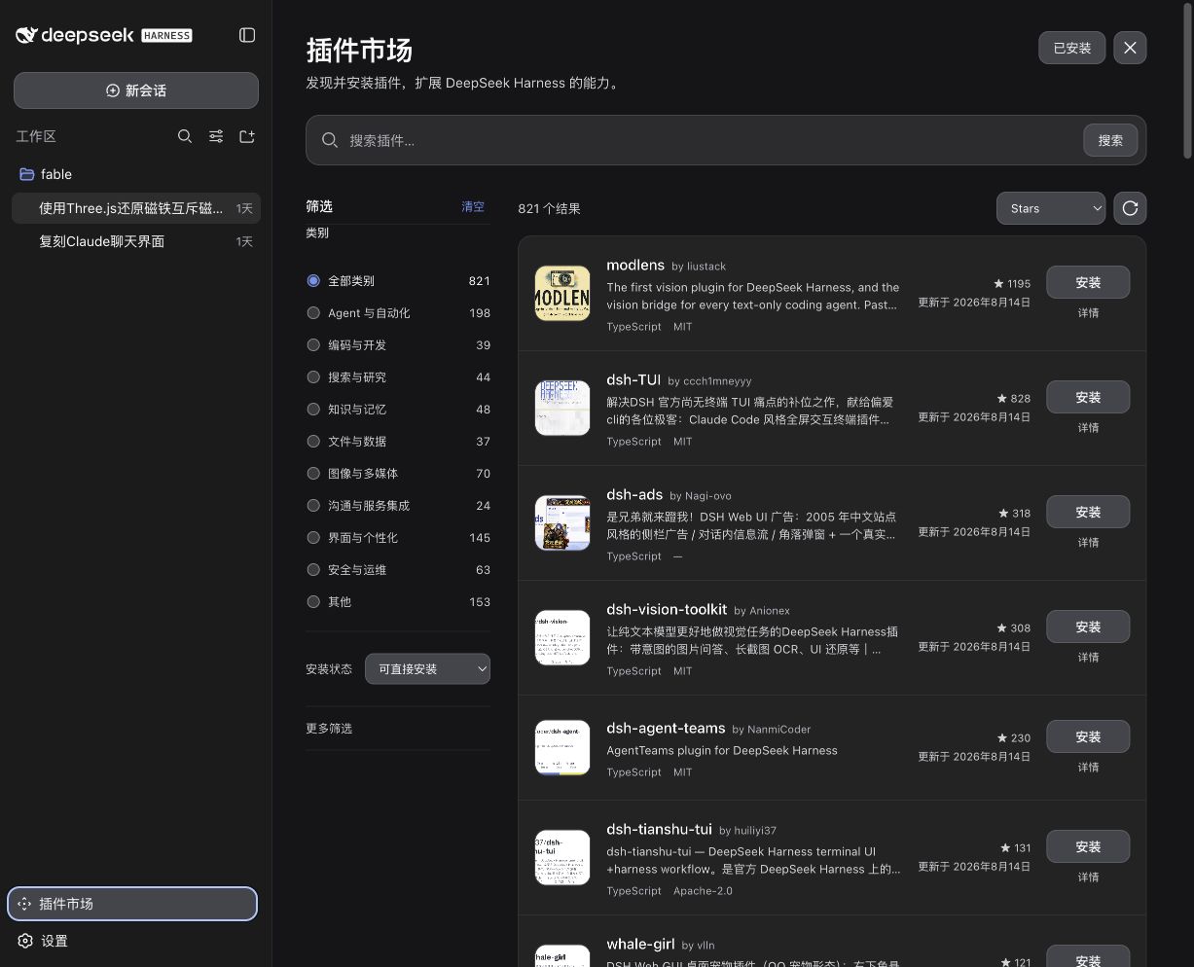Select 安全与运维 category radio
Screen dimensions: 1194x967
313,569
